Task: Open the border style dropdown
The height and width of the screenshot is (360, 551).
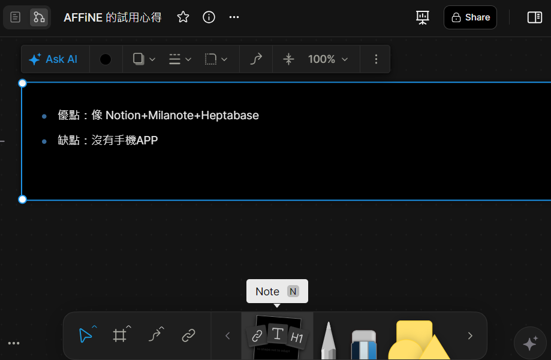Action: click(180, 59)
